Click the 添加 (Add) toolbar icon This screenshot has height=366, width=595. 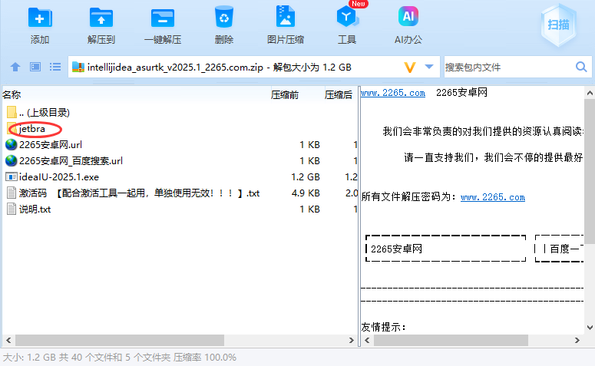(x=40, y=18)
